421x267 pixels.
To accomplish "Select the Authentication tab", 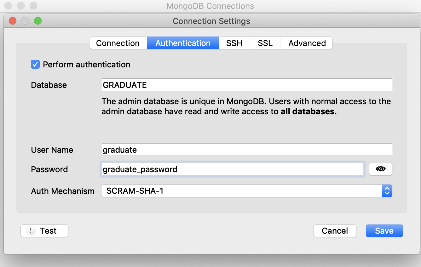I will click(x=183, y=43).
